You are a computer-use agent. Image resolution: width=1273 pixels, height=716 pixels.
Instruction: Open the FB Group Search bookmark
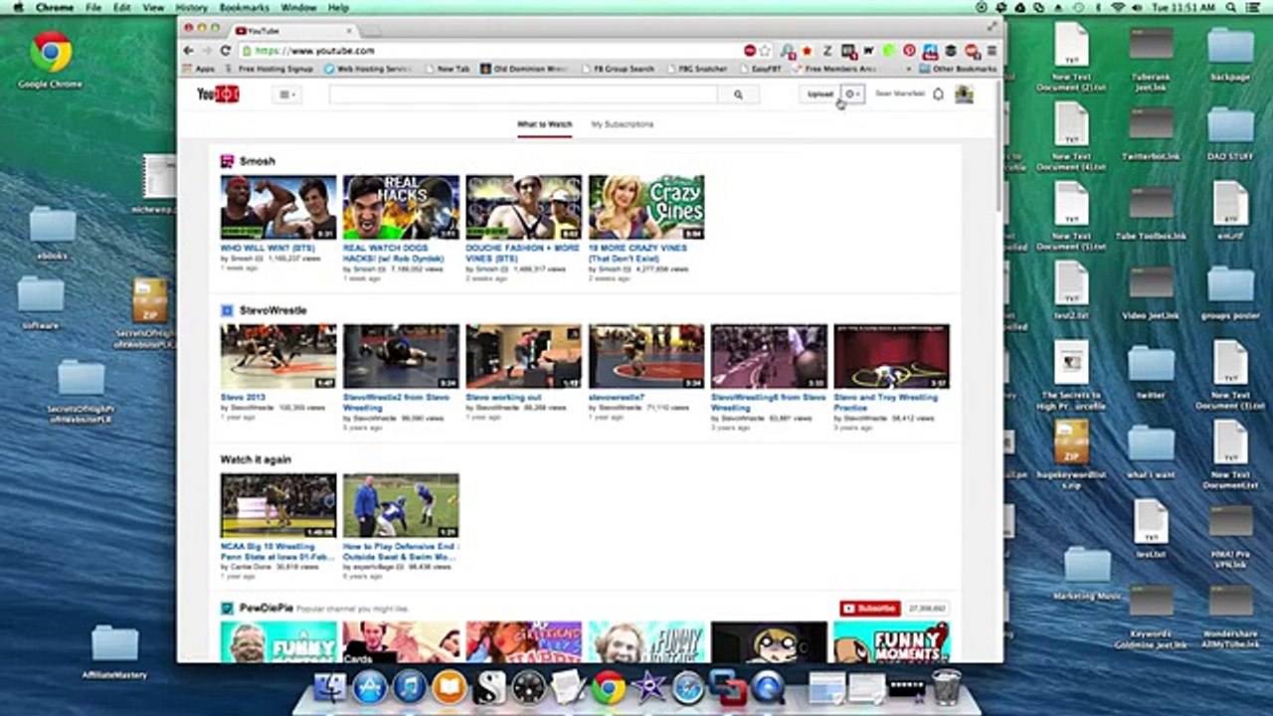pyautogui.click(x=617, y=69)
